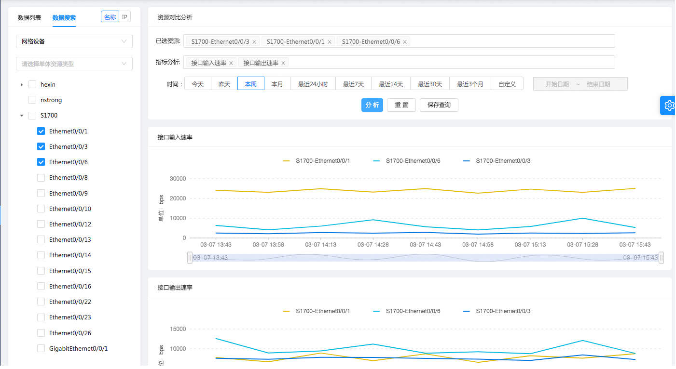Screen dimensions: 676x369
Task: Open the blue settings gear panel
Action: pyautogui.click(x=669, y=105)
